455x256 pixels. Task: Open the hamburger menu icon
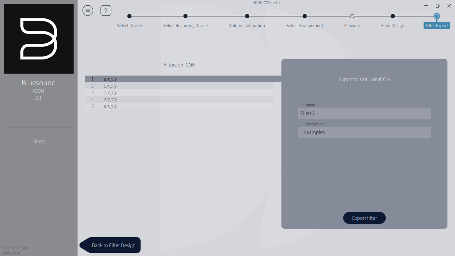coord(88,11)
